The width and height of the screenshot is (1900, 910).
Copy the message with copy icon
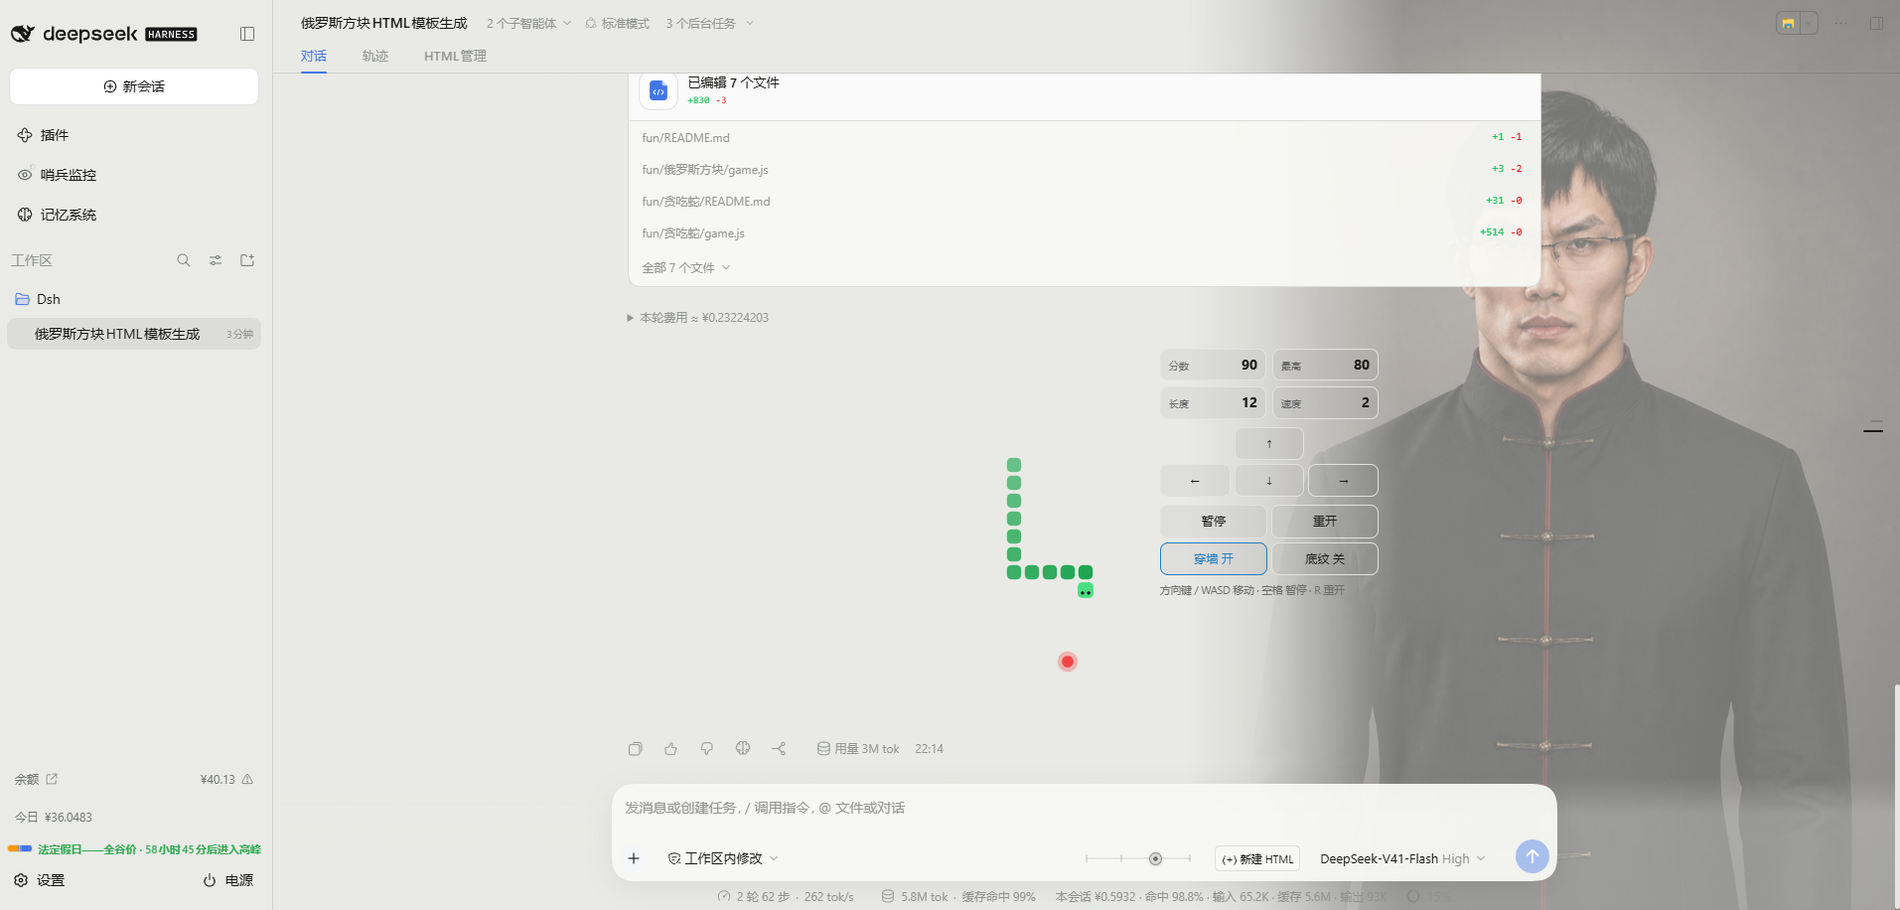(x=636, y=749)
